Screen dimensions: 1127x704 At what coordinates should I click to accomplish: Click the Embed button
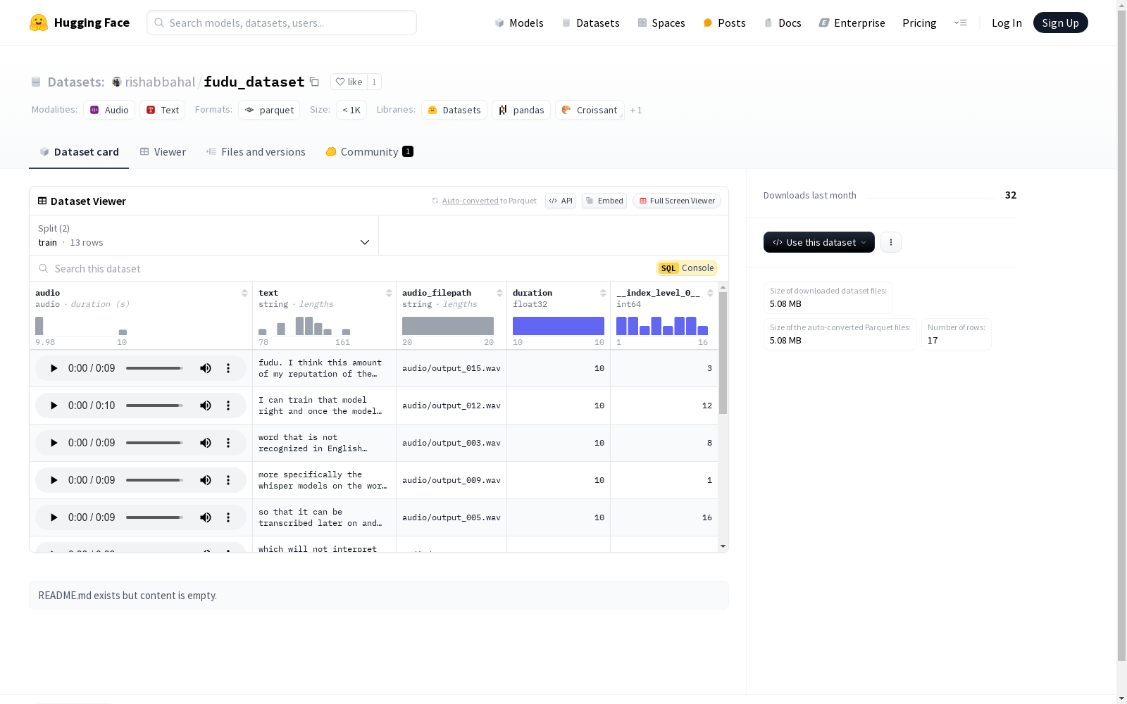(604, 201)
